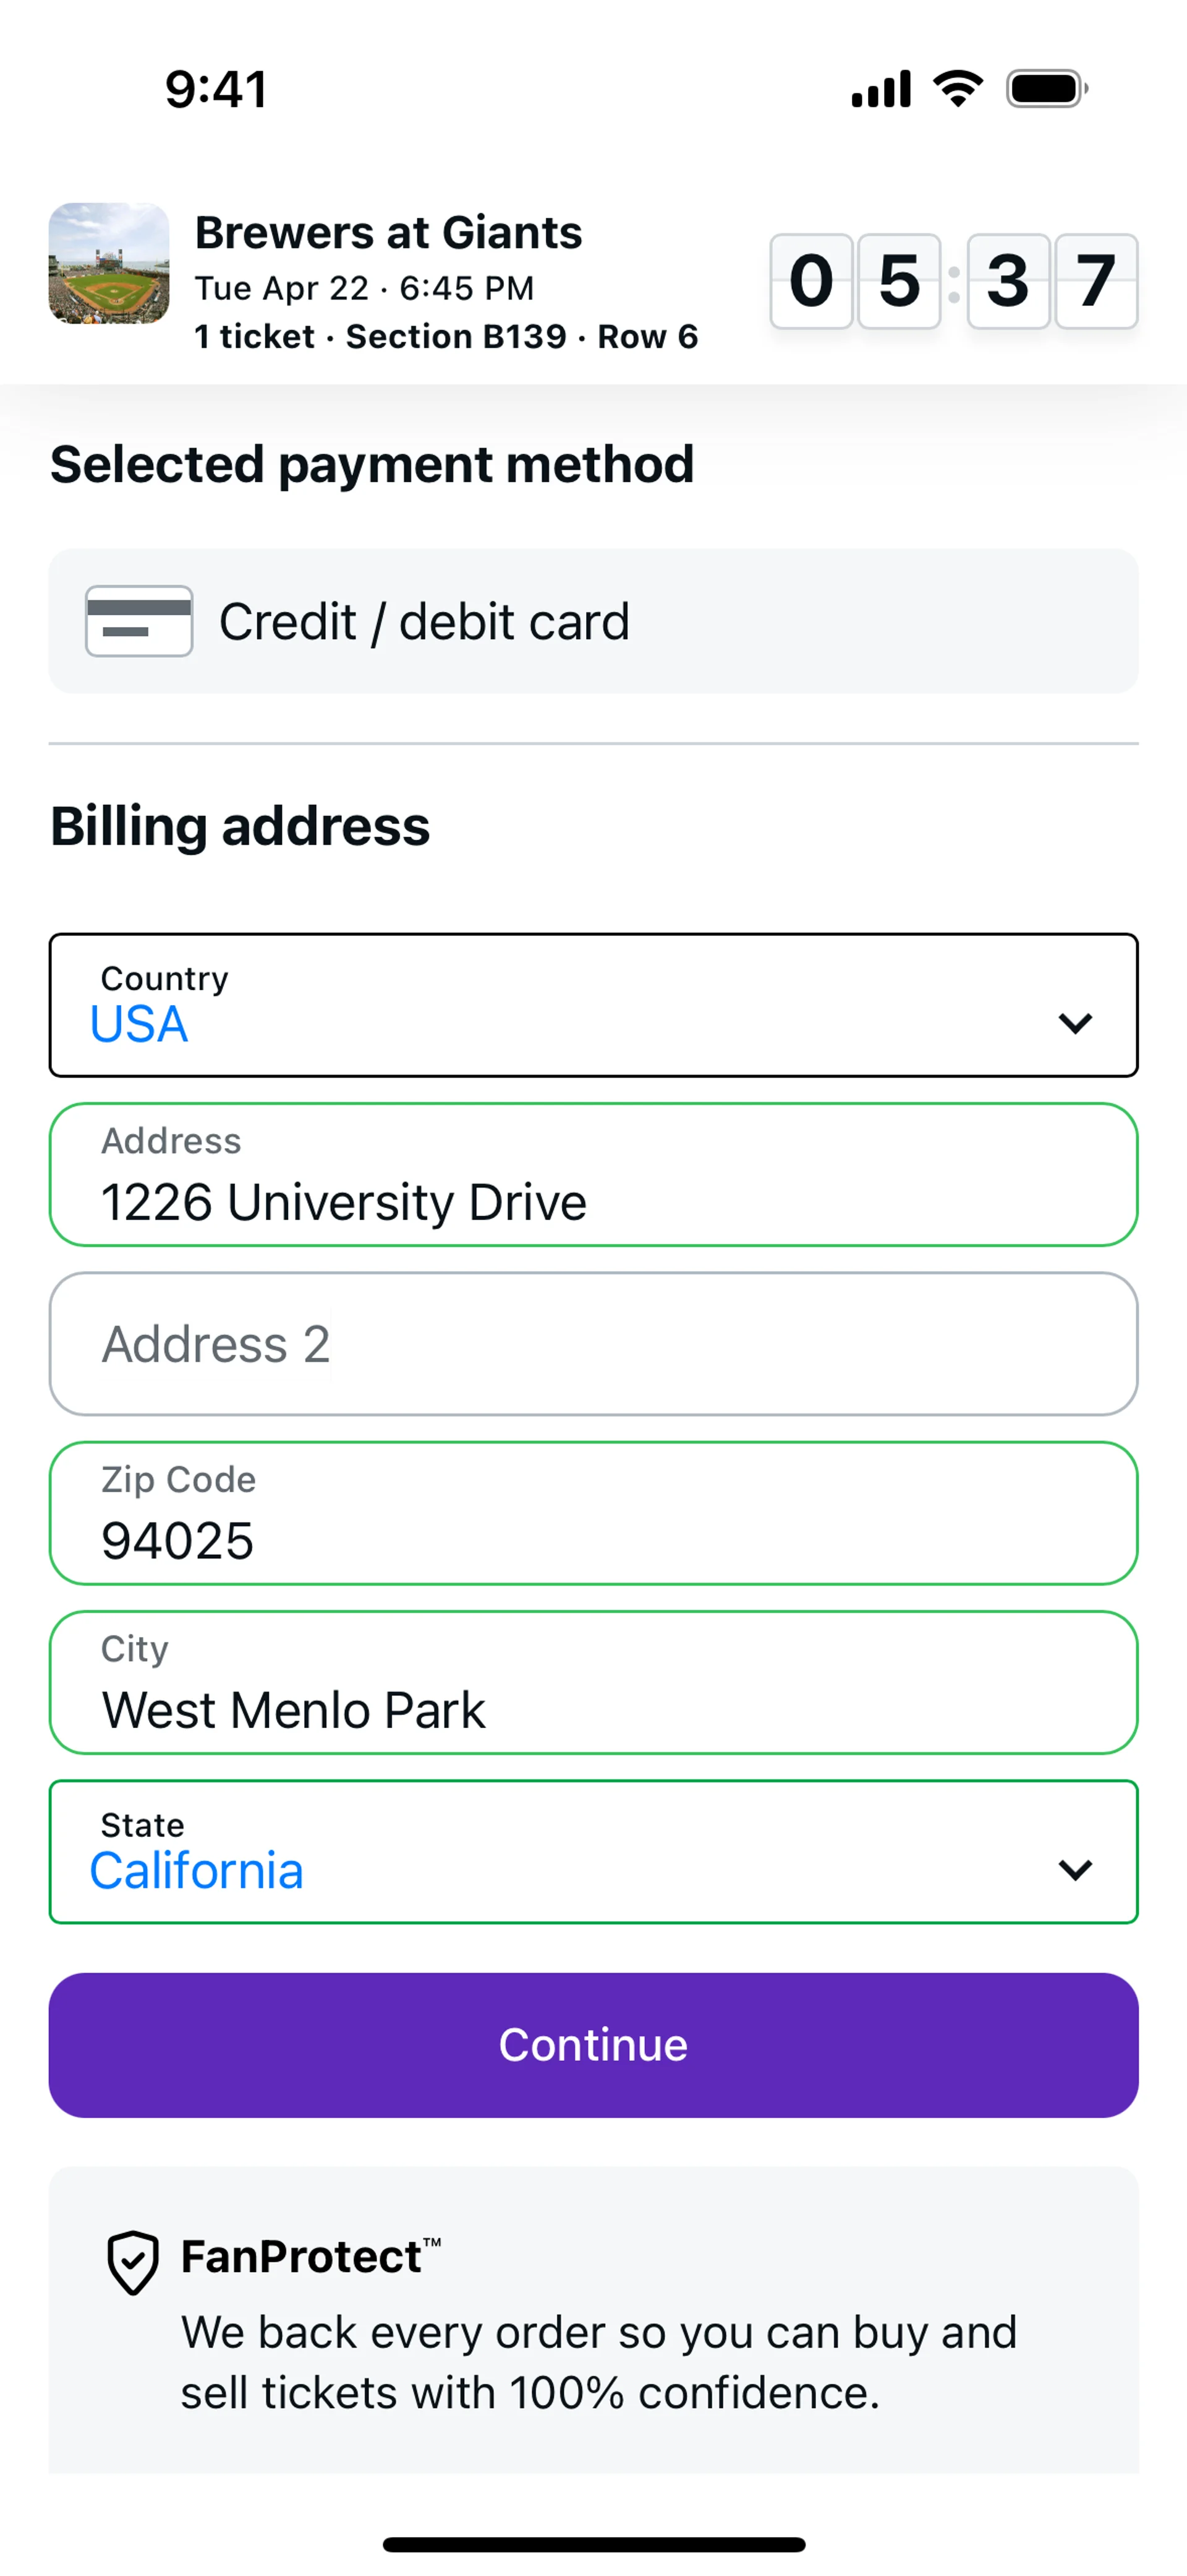The image size is (1187, 2576).
Task: Expand the Country dropdown chevron
Action: coord(1074,1023)
